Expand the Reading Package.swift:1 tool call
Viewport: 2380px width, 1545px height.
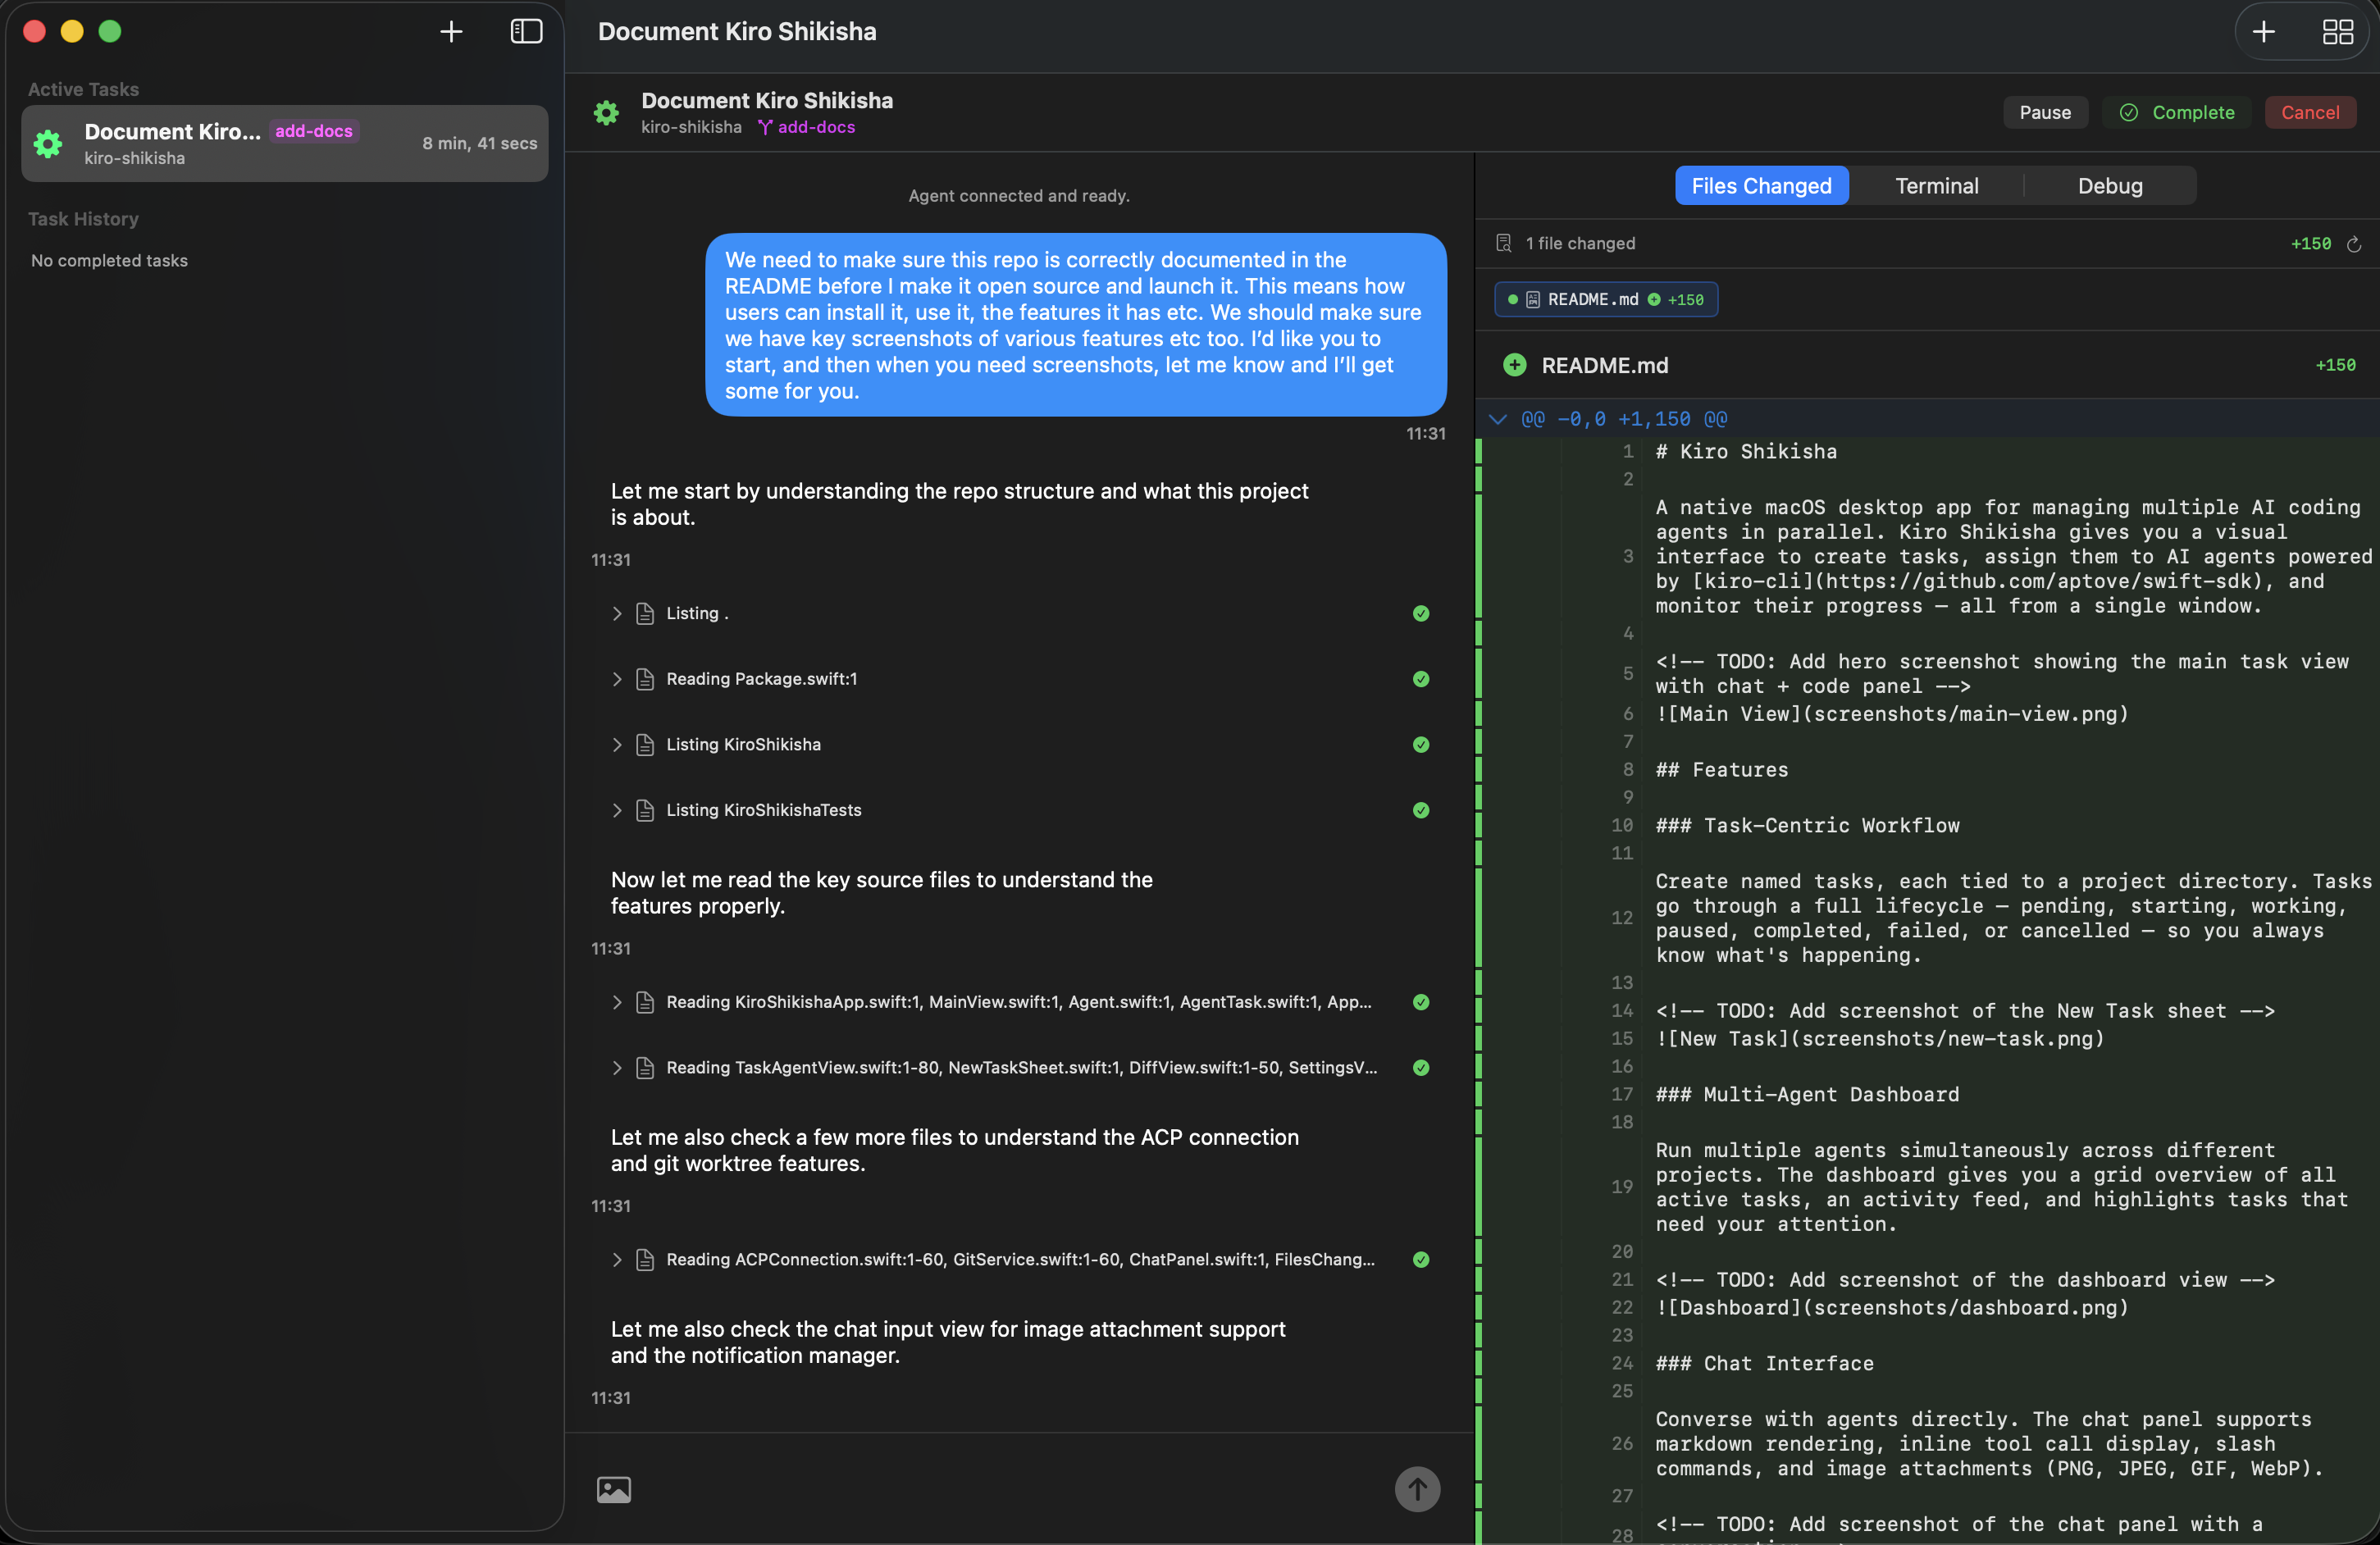(617, 679)
